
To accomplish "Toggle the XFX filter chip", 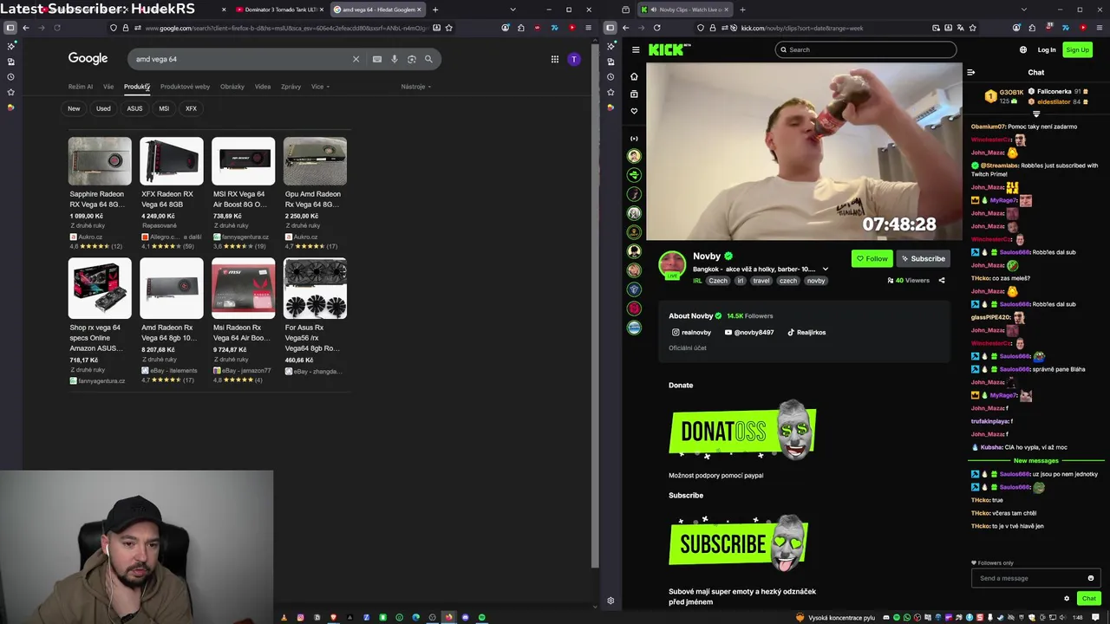I will 191,108.
